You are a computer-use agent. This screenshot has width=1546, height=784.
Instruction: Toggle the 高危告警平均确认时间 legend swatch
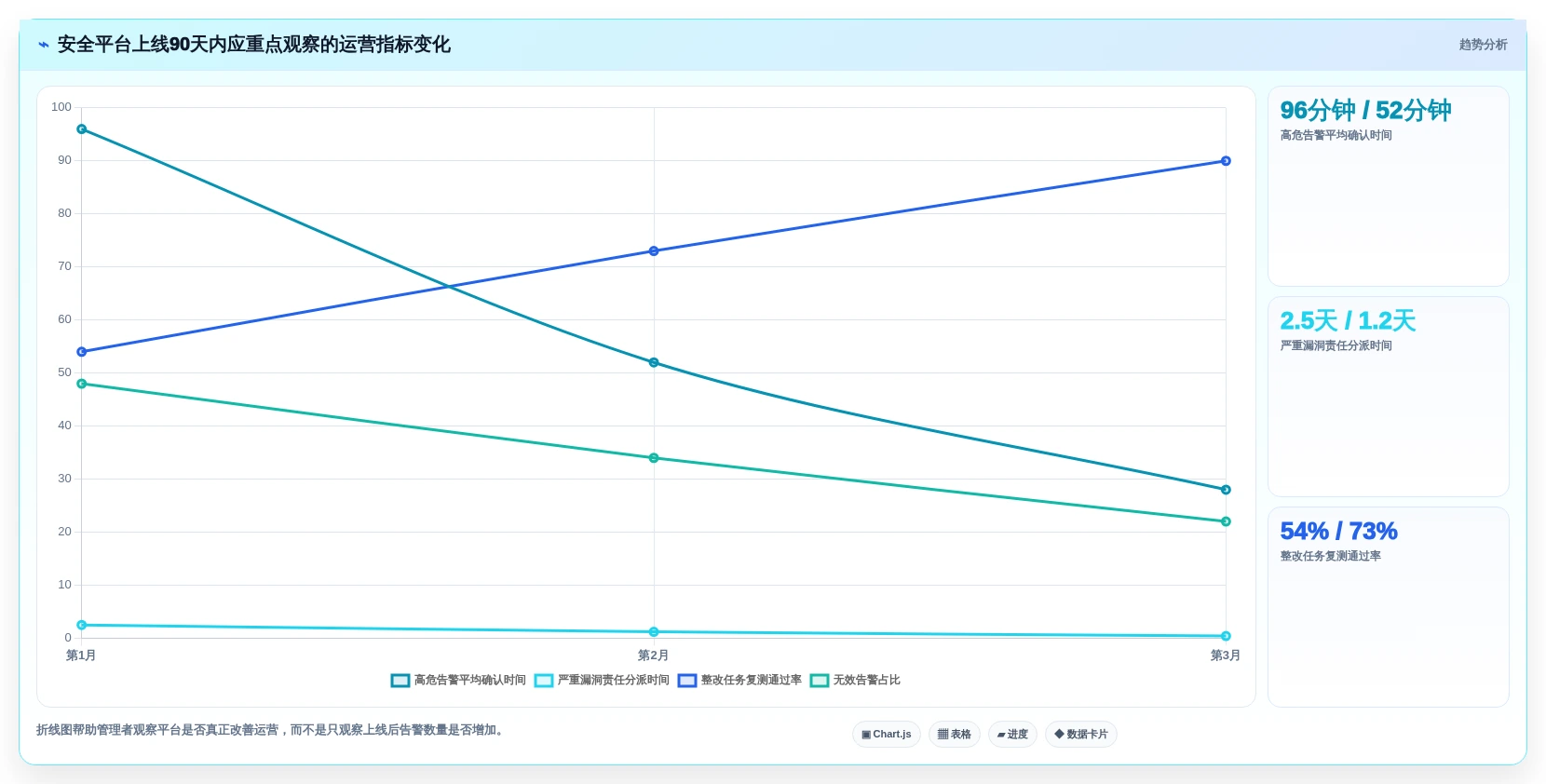(x=400, y=681)
